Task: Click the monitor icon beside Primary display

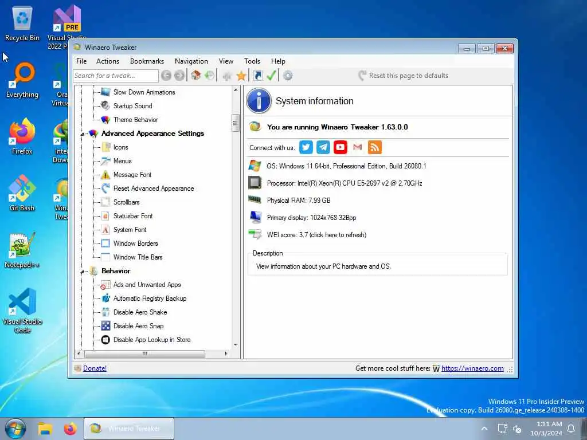Action: (256, 217)
